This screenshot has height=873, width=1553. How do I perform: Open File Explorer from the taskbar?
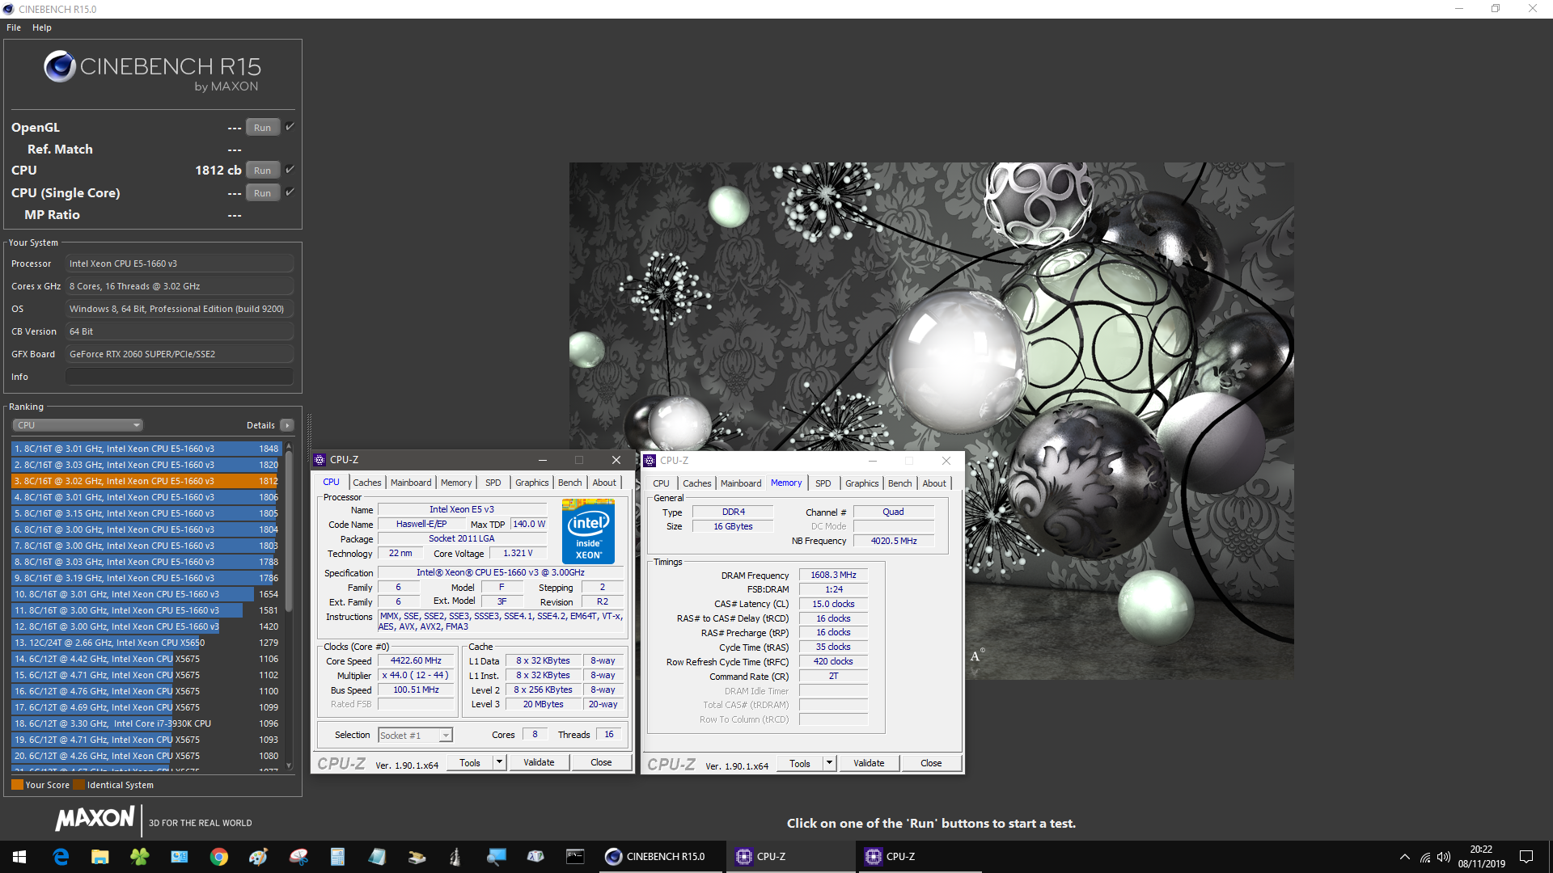pos(99,857)
